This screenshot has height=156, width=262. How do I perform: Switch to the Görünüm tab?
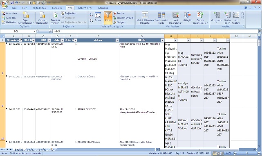pos(103,8)
